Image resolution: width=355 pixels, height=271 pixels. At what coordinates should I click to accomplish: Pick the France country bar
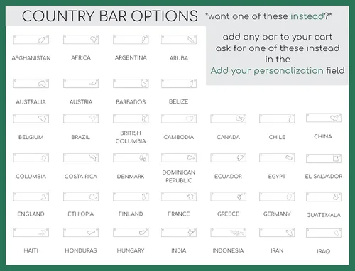[179, 197]
